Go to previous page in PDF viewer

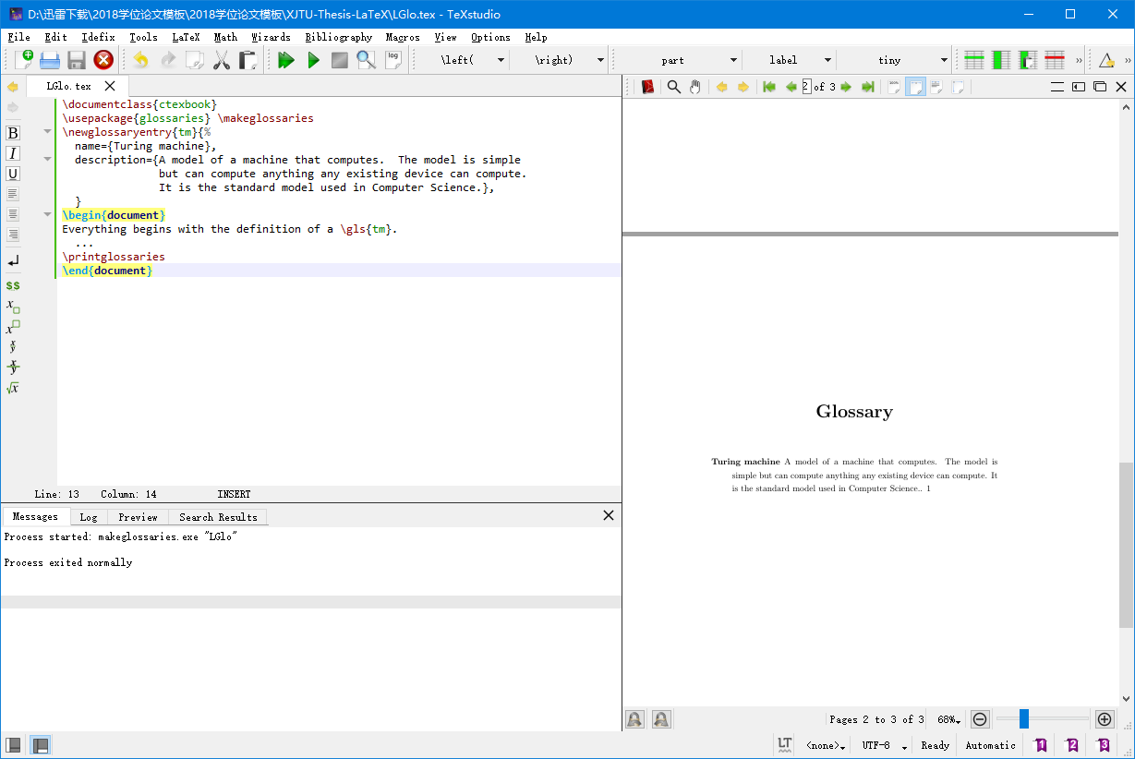point(791,87)
